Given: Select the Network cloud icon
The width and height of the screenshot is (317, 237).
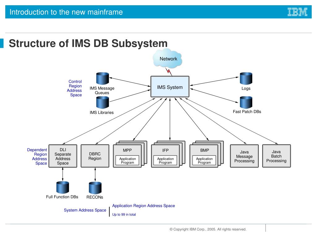Looking at the screenshot, I should (x=167, y=58).
